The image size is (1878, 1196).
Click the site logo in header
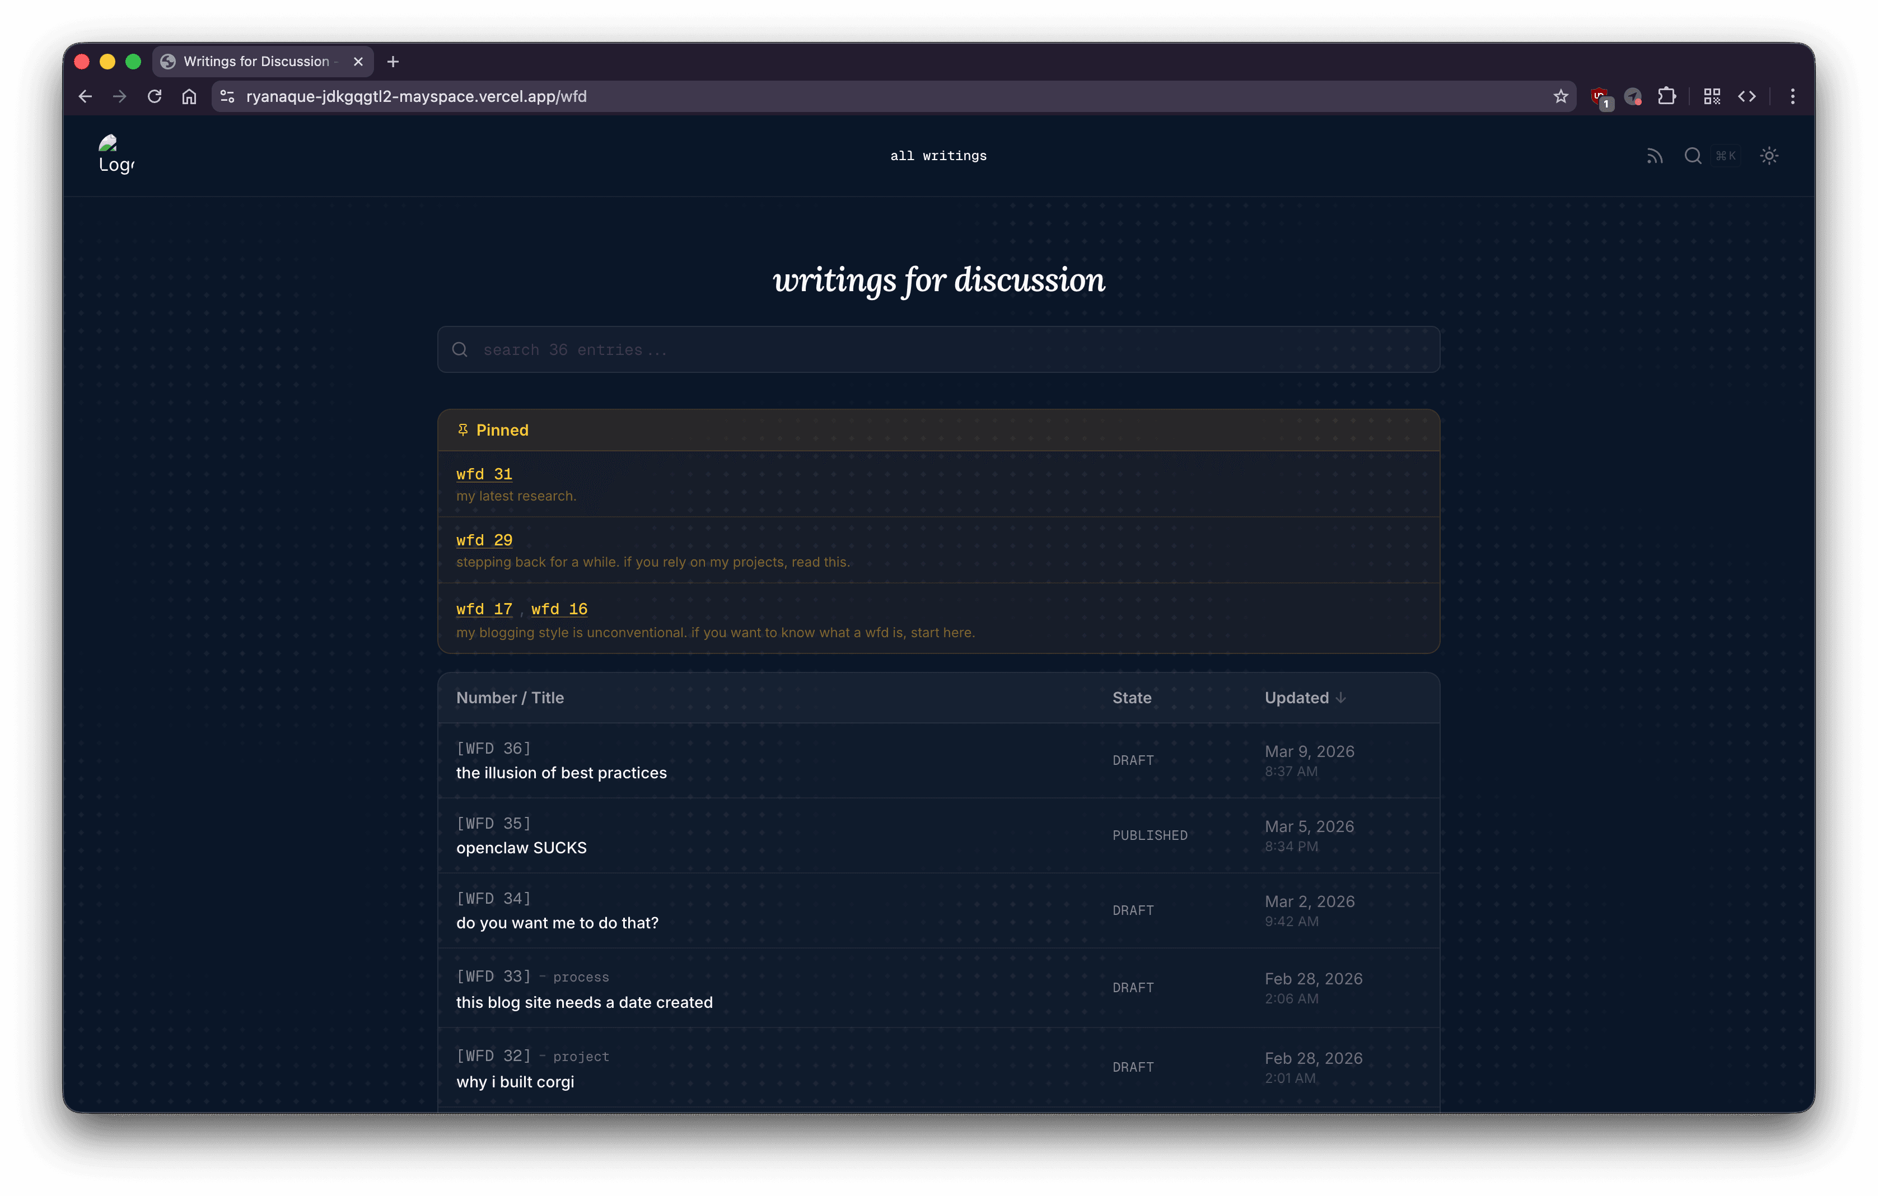pos(116,155)
